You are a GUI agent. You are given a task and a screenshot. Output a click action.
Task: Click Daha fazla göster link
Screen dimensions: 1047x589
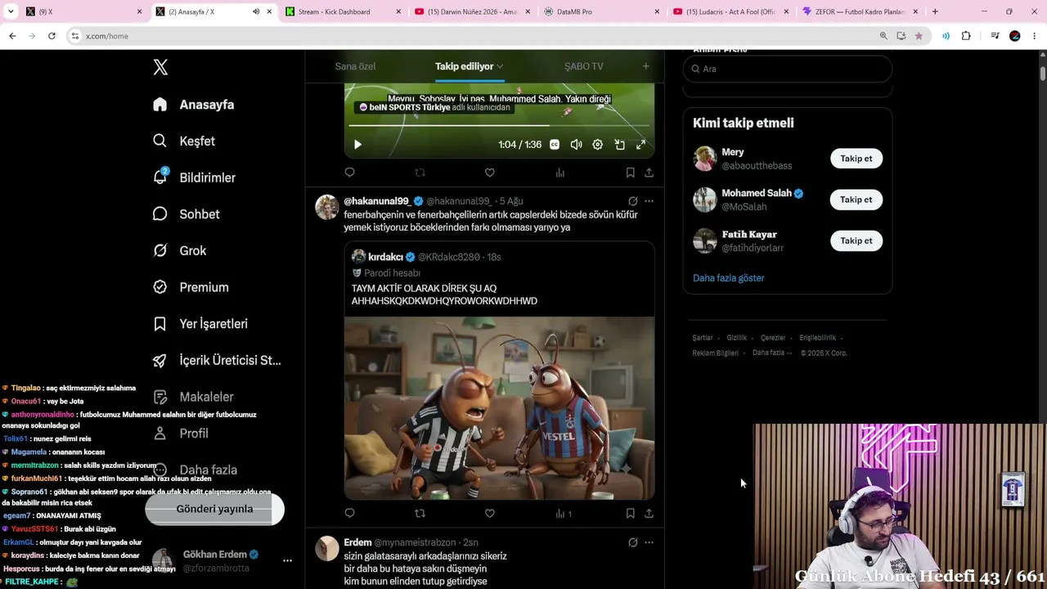pos(729,278)
